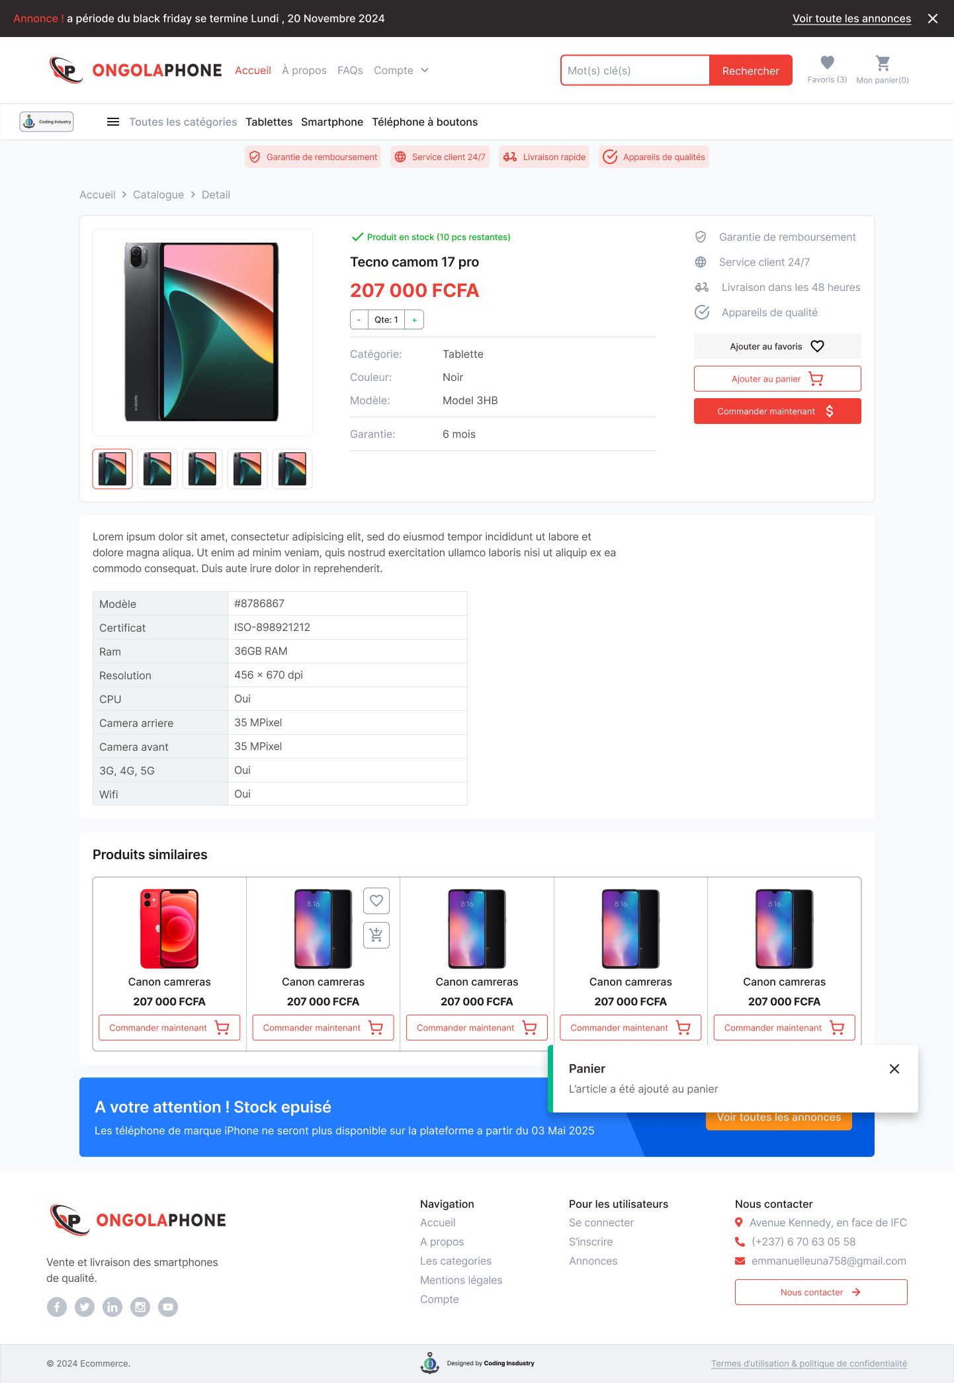
Task: Click the wishlist heart icon on second similar product
Action: (376, 900)
